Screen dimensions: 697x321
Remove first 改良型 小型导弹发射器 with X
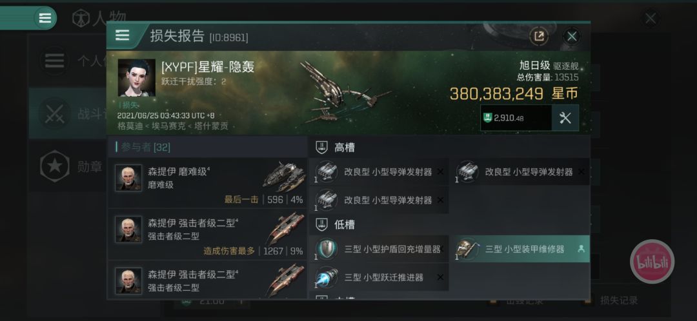click(440, 172)
